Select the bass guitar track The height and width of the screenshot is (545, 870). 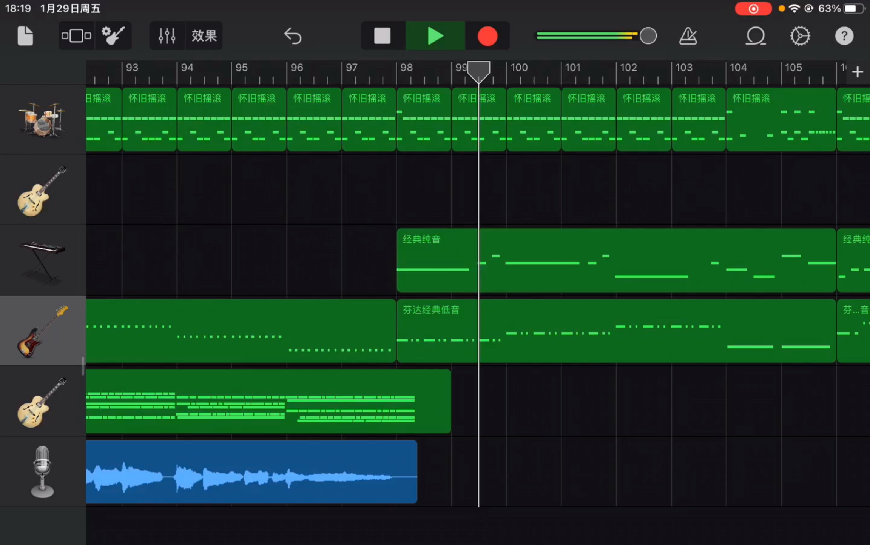43,331
